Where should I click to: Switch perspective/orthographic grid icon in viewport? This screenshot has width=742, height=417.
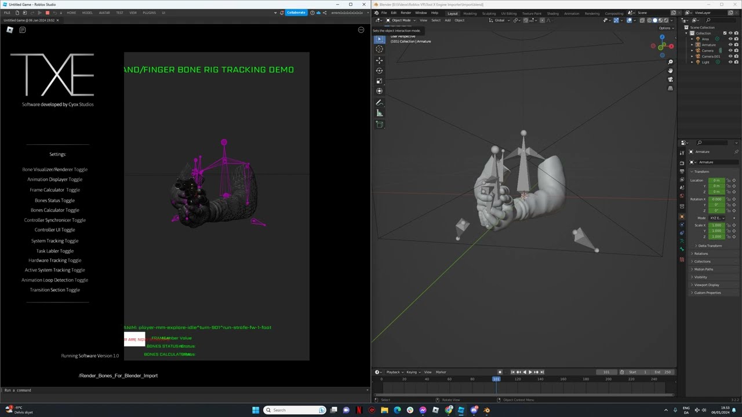pos(670,88)
